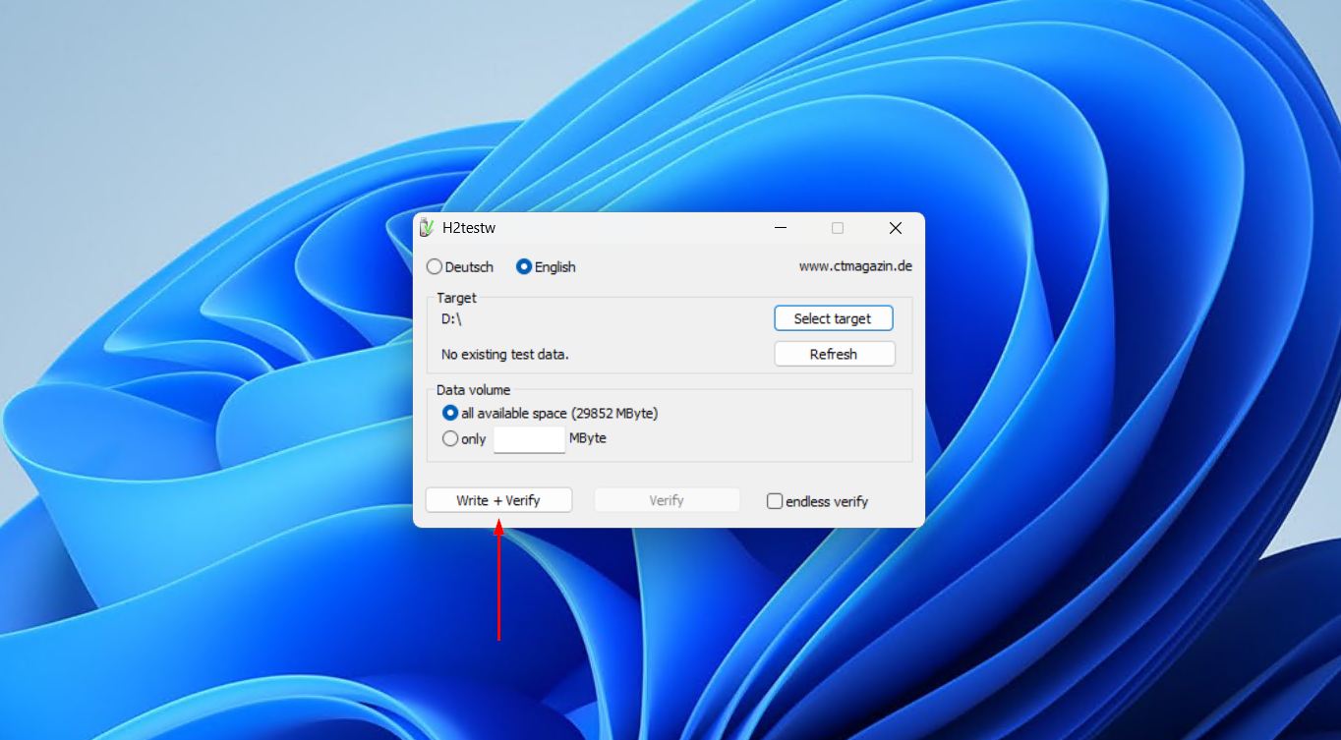This screenshot has height=740, width=1341.
Task: Click the www.ctmagazin.de text
Action: pos(855,266)
